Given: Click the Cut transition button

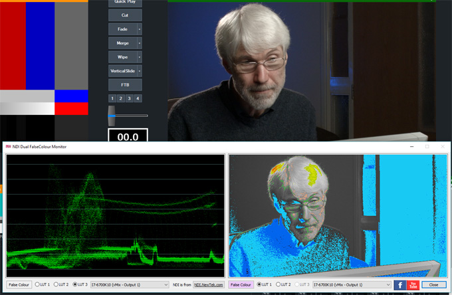Looking at the screenshot, I should point(125,15).
